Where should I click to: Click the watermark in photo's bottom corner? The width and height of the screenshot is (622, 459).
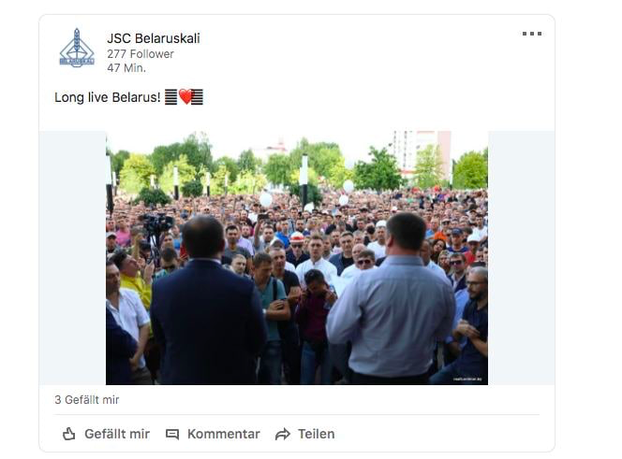coord(467,379)
